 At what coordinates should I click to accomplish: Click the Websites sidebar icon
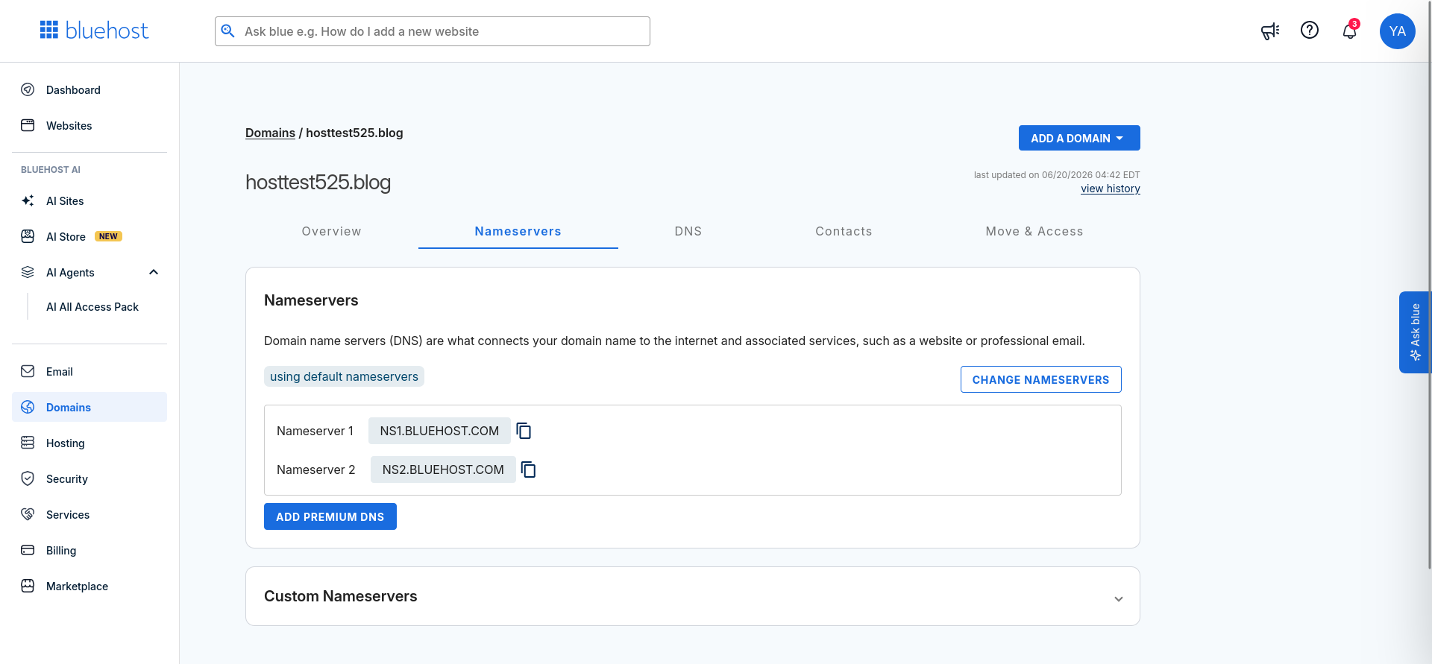click(28, 125)
